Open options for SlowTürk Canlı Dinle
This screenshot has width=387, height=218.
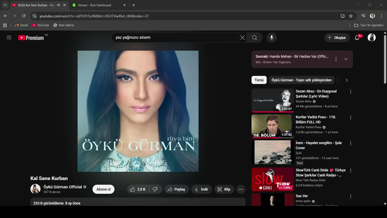(351, 170)
